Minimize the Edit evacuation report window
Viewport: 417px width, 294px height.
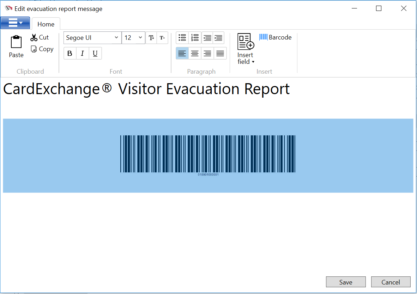pos(354,8)
